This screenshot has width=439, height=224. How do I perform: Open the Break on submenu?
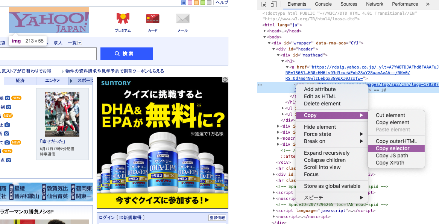pos(332,141)
